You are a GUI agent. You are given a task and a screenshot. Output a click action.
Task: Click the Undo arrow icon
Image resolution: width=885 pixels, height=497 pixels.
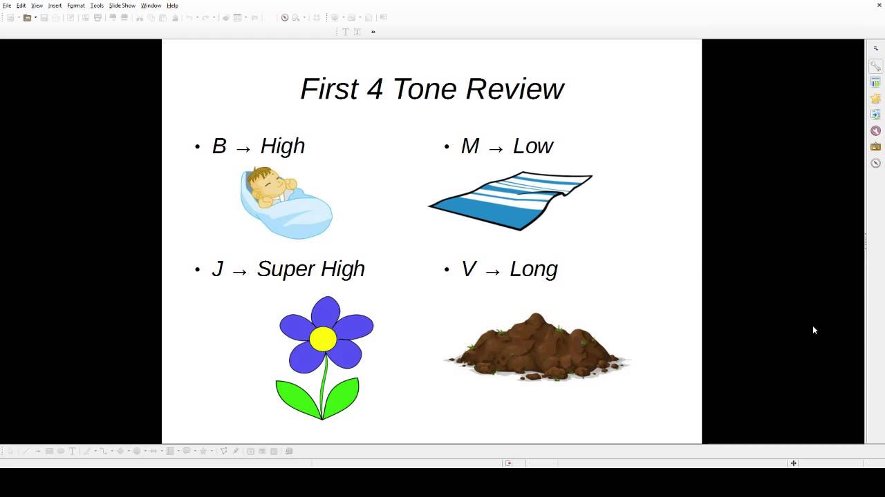(x=189, y=17)
